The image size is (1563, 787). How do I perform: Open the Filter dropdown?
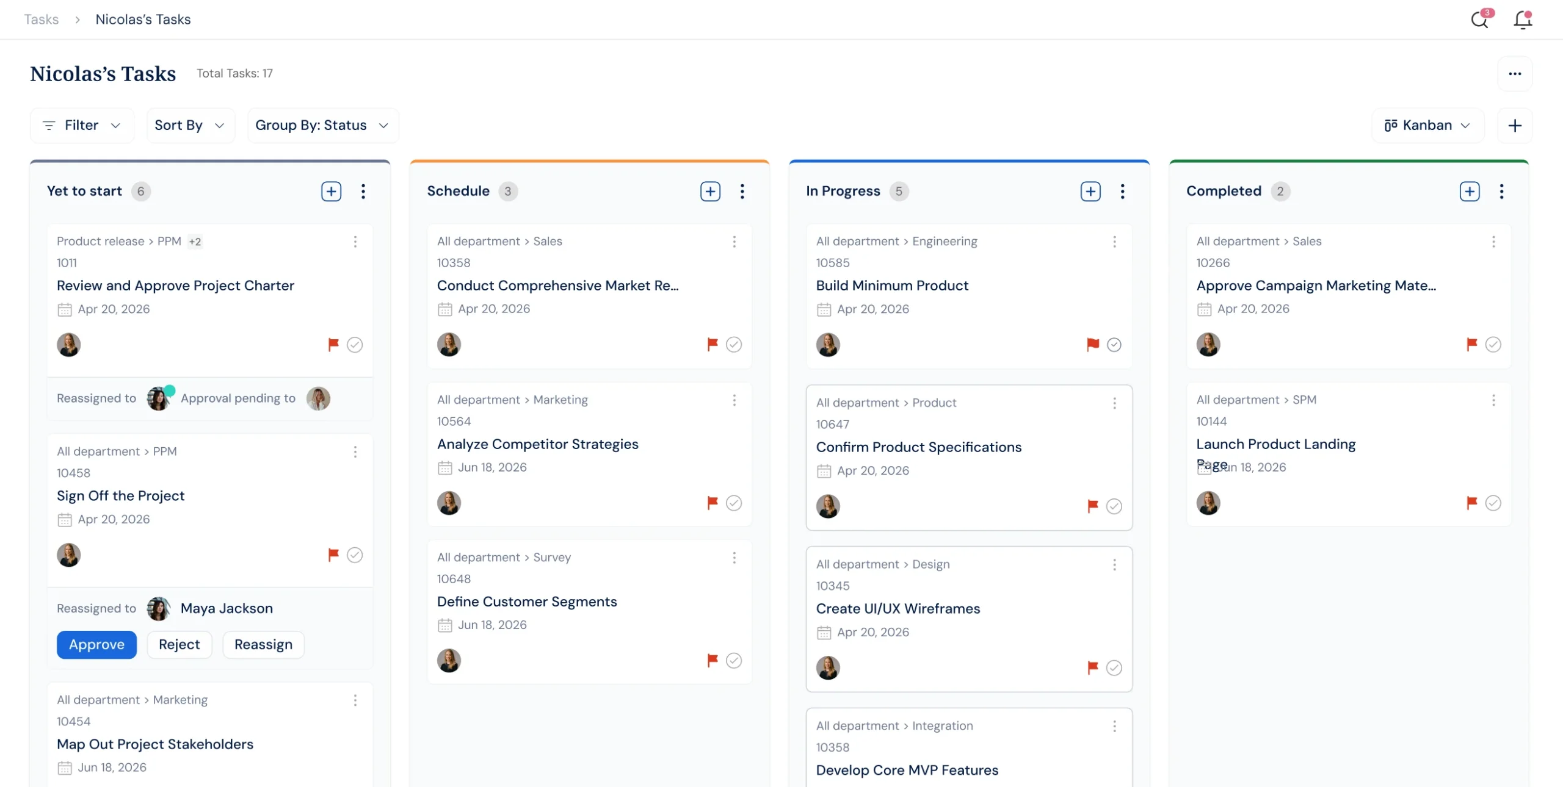pos(82,126)
